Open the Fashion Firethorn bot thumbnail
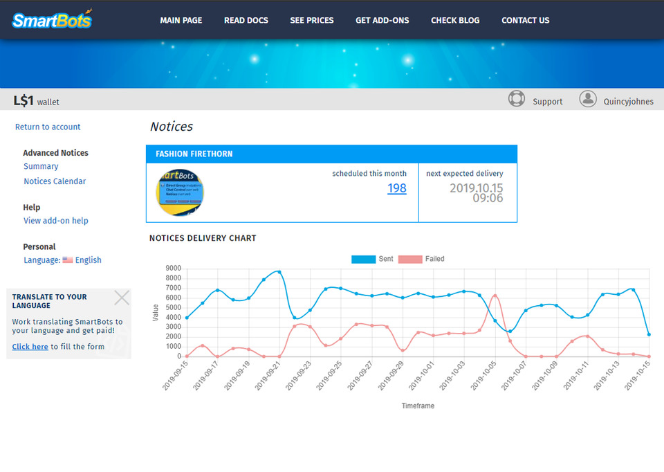Viewport: 664px width, 472px height. (180, 192)
